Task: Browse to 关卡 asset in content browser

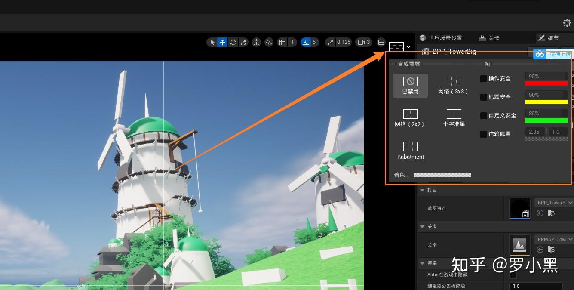Action: (x=551, y=250)
